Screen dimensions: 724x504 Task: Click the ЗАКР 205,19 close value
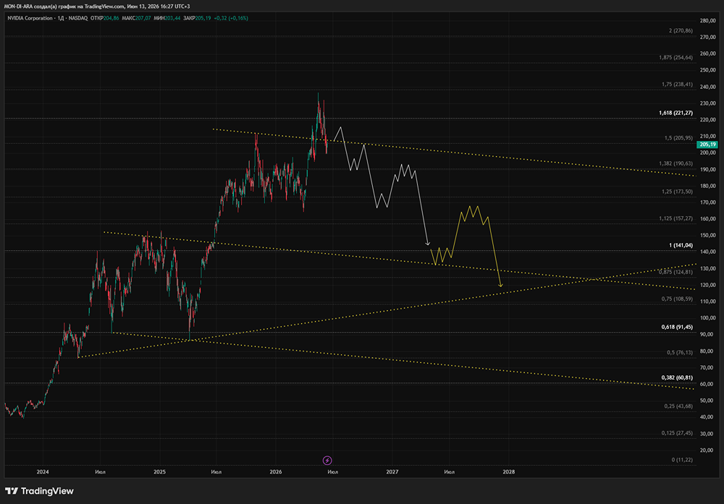[197, 18]
